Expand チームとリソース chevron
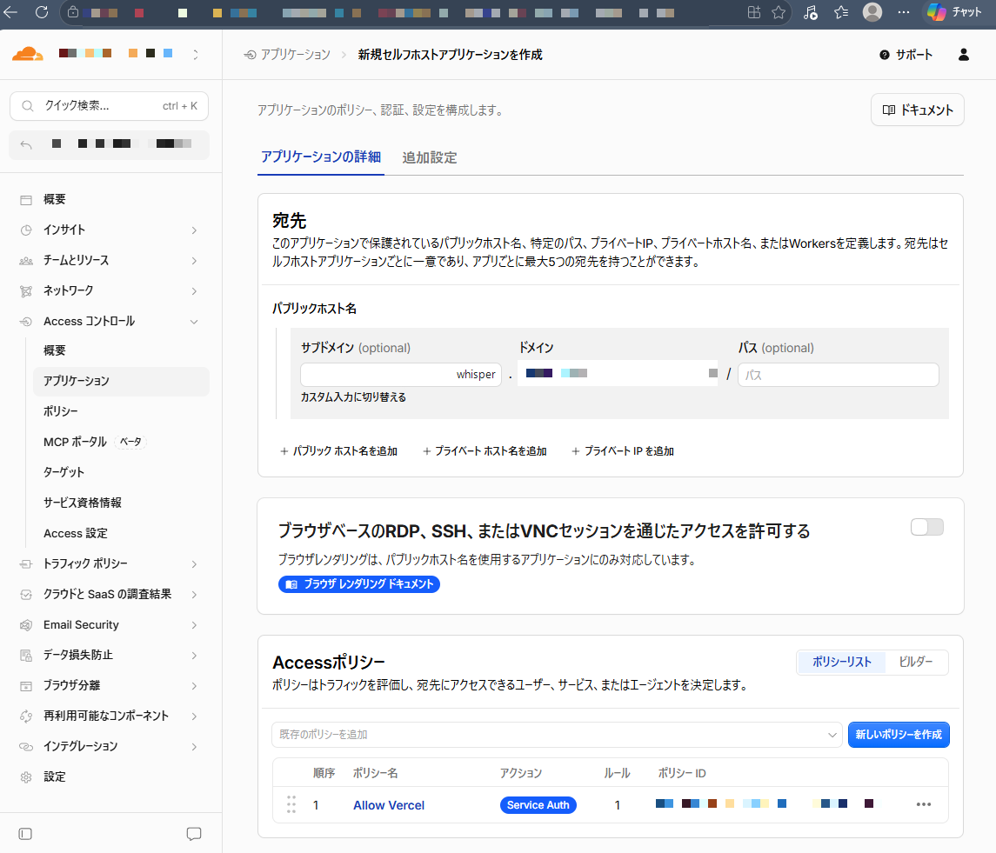 click(x=194, y=261)
